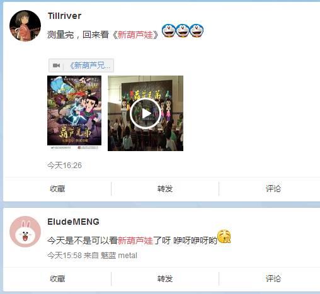Open the 《新葫芦兄... video link chip
The height and width of the screenshot is (294, 320).
[x=81, y=65]
